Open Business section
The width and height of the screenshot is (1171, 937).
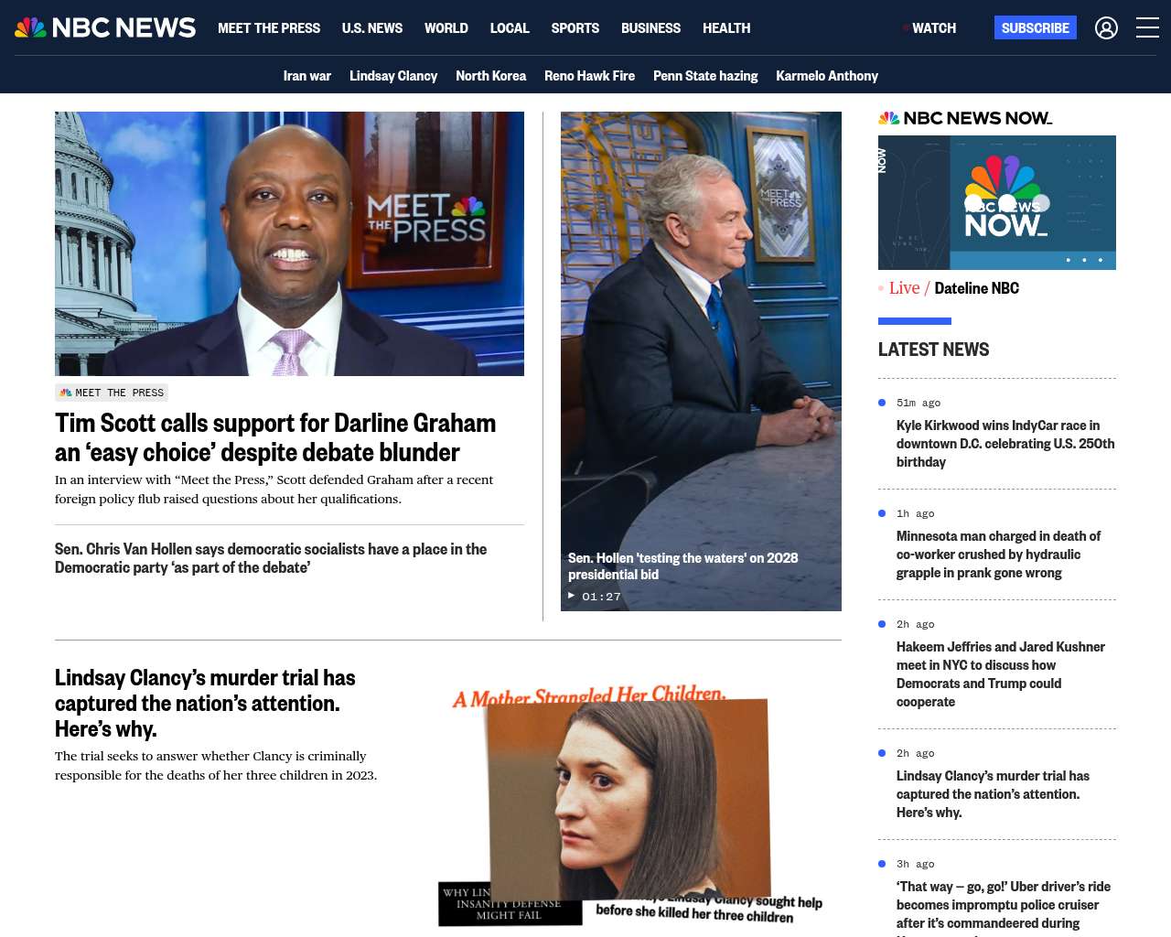650,28
